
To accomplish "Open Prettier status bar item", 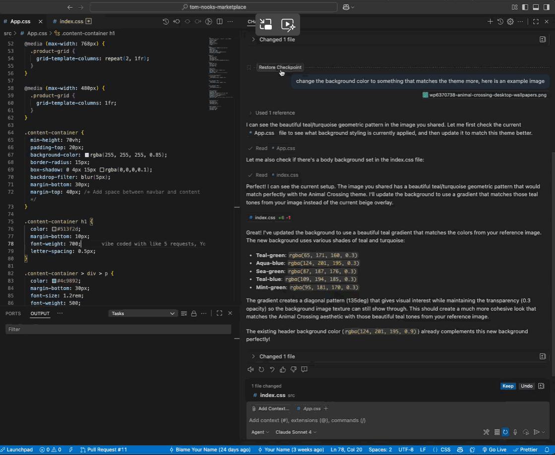I will (526, 450).
